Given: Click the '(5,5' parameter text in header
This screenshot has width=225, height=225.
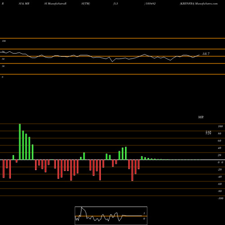Looking at the screenshot, I should coord(116,4).
